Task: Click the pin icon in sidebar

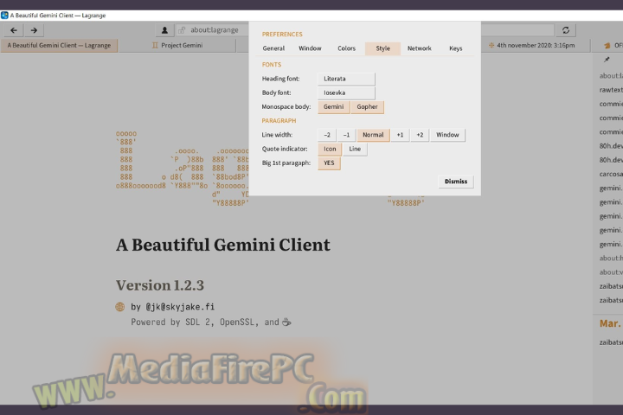Action: (x=606, y=61)
